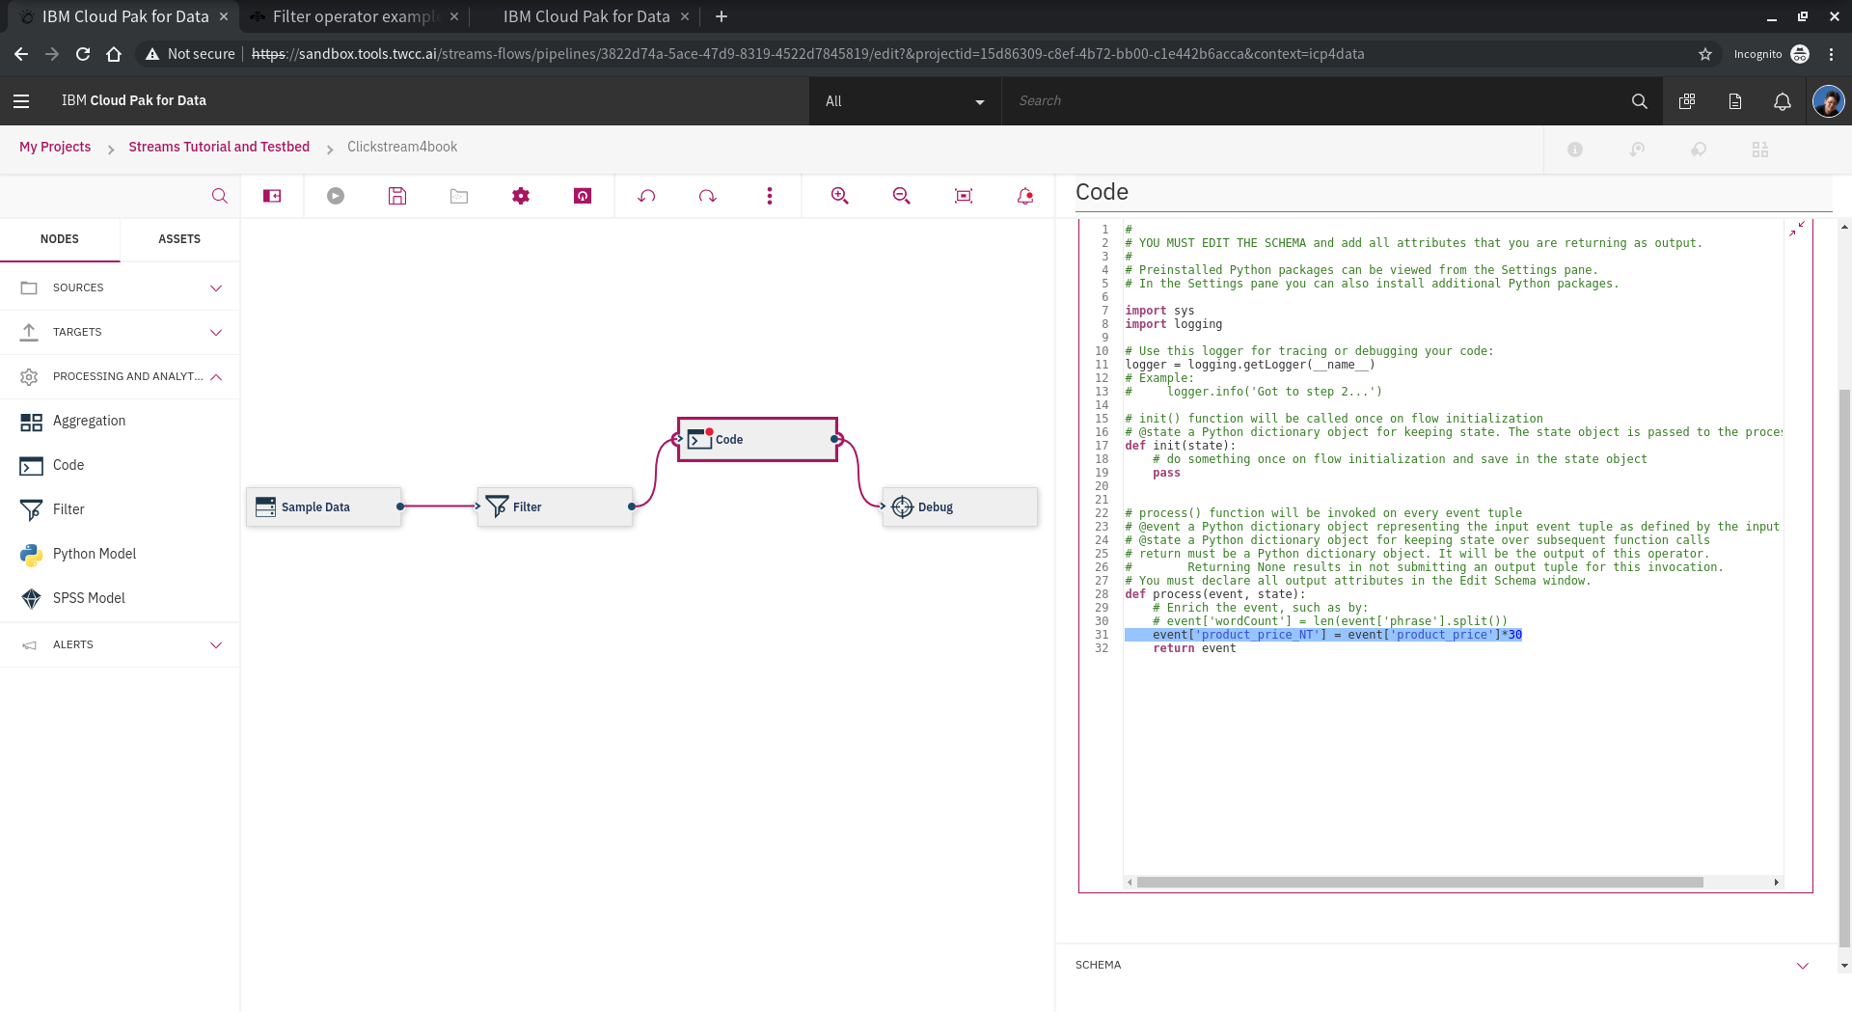The width and height of the screenshot is (1852, 1012).
Task: Toggle the palette panel icon
Action: [x=272, y=196]
